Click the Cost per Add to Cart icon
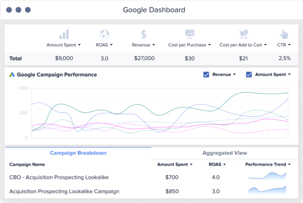303x203 pixels. (x=243, y=34)
